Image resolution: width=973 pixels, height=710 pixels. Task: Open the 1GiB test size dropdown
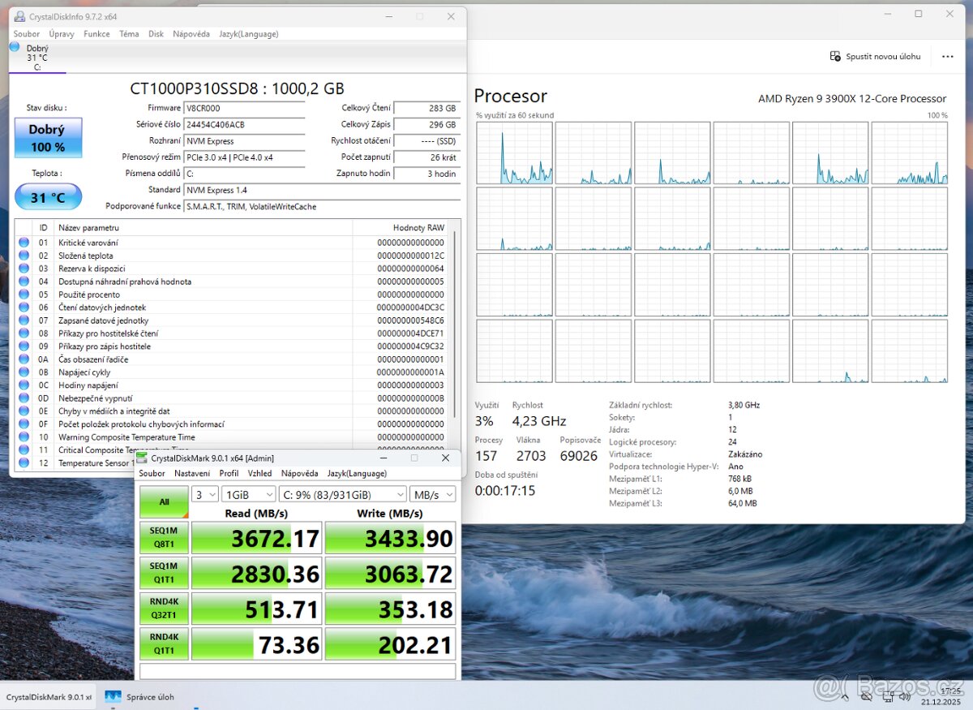click(248, 493)
